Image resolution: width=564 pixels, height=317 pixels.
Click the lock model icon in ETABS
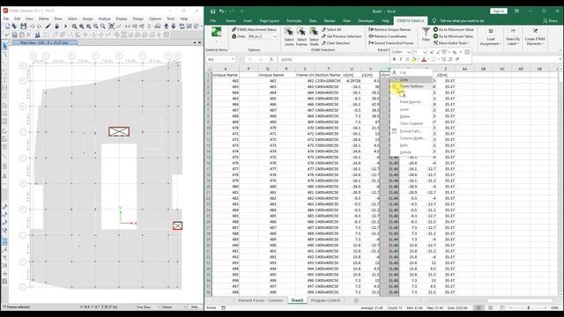coord(56,26)
